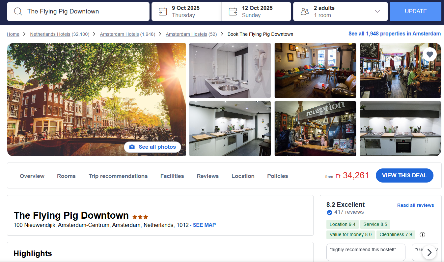Go to the Facilities tab
Screen dimensions: 444x262
coord(172,176)
